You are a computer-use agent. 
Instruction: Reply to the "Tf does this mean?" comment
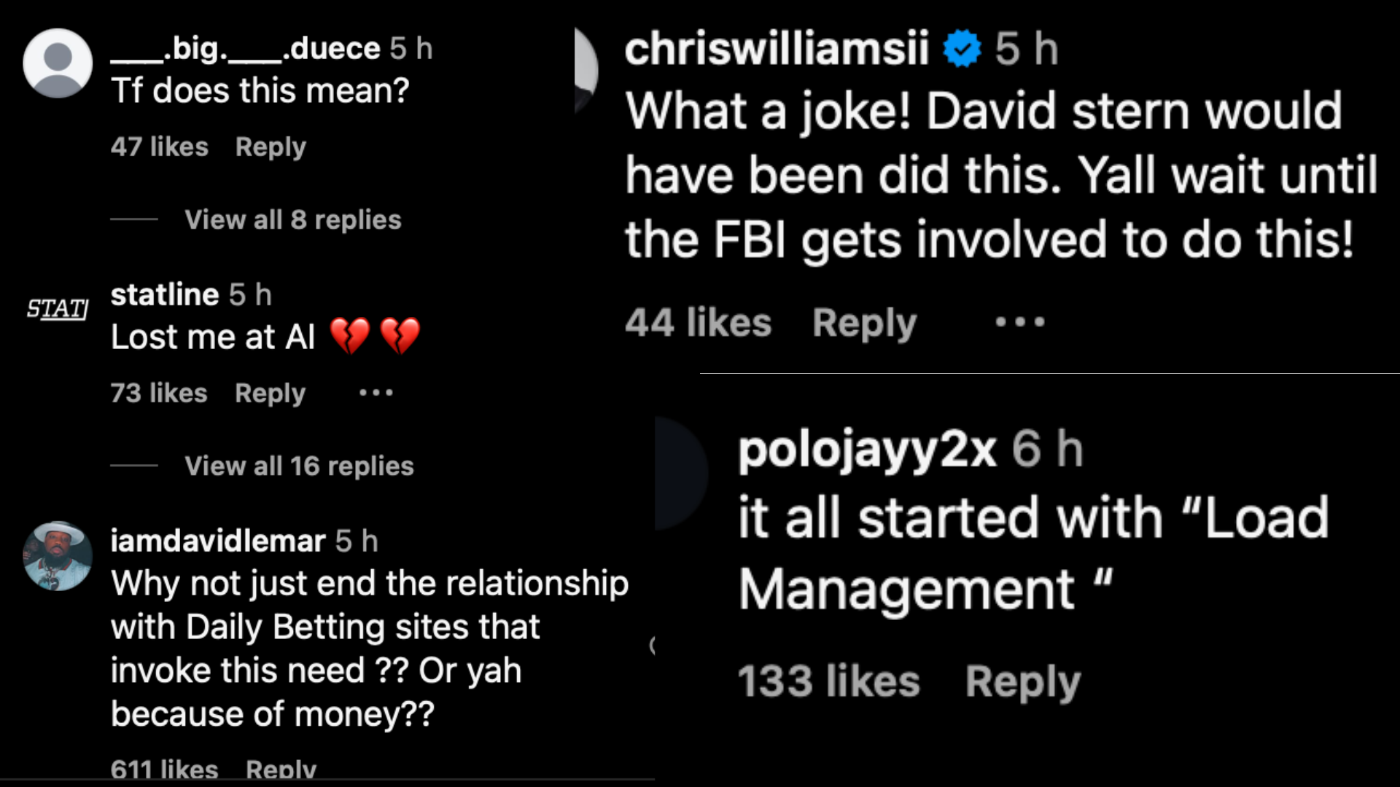pos(271,146)
